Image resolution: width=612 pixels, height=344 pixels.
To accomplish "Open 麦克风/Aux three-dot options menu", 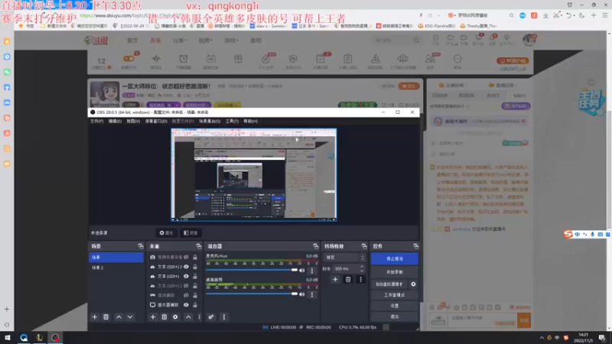I will [311, 271].
